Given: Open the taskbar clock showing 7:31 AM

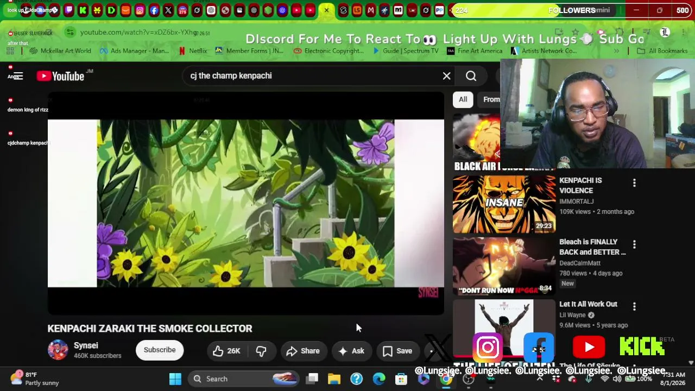Looking at the screenshot, I should click(674, 379).
